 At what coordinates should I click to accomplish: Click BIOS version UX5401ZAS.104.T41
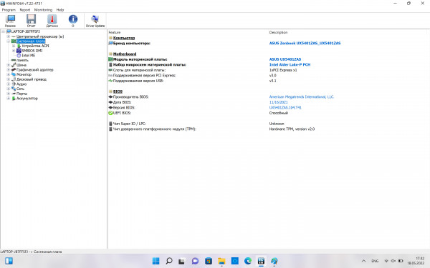pos(285,107)
